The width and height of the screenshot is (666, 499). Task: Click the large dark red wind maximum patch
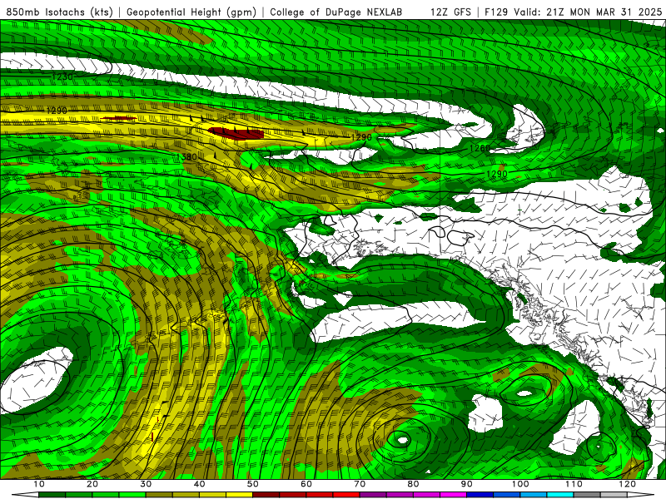pyautogui.click(x=237, y=133)
